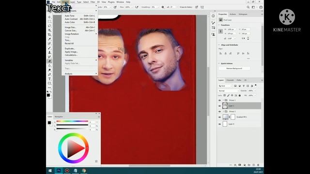This screenshot has height=174, width=310.
Task: Click the smoothing options gear icon
Action: pos(163,7)
